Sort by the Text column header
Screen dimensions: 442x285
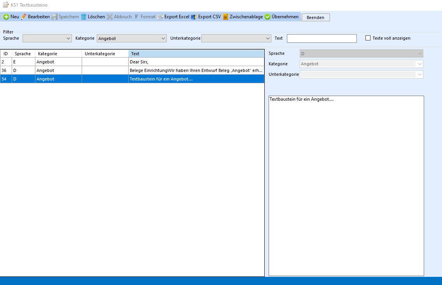(196, 54)
